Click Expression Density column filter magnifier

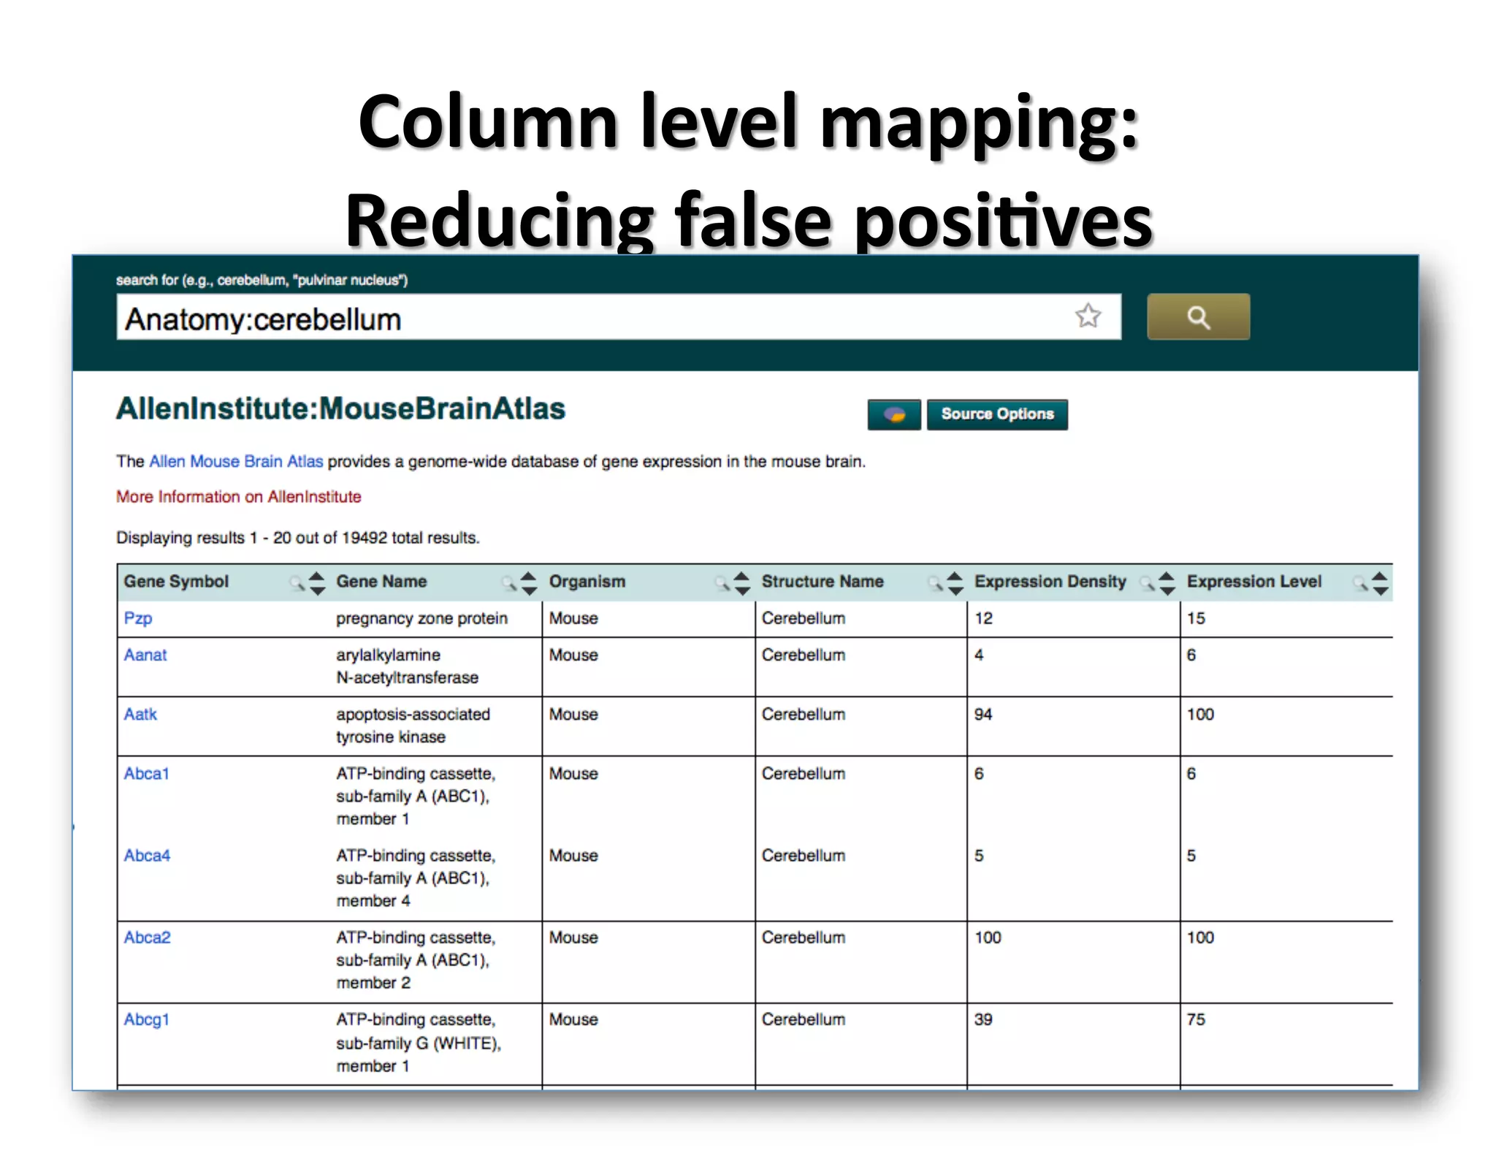[1147, 582]
